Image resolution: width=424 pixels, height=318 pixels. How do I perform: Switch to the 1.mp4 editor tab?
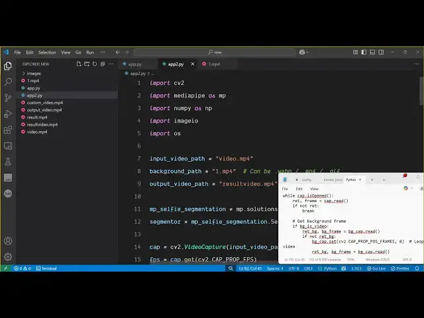(217, 64)
